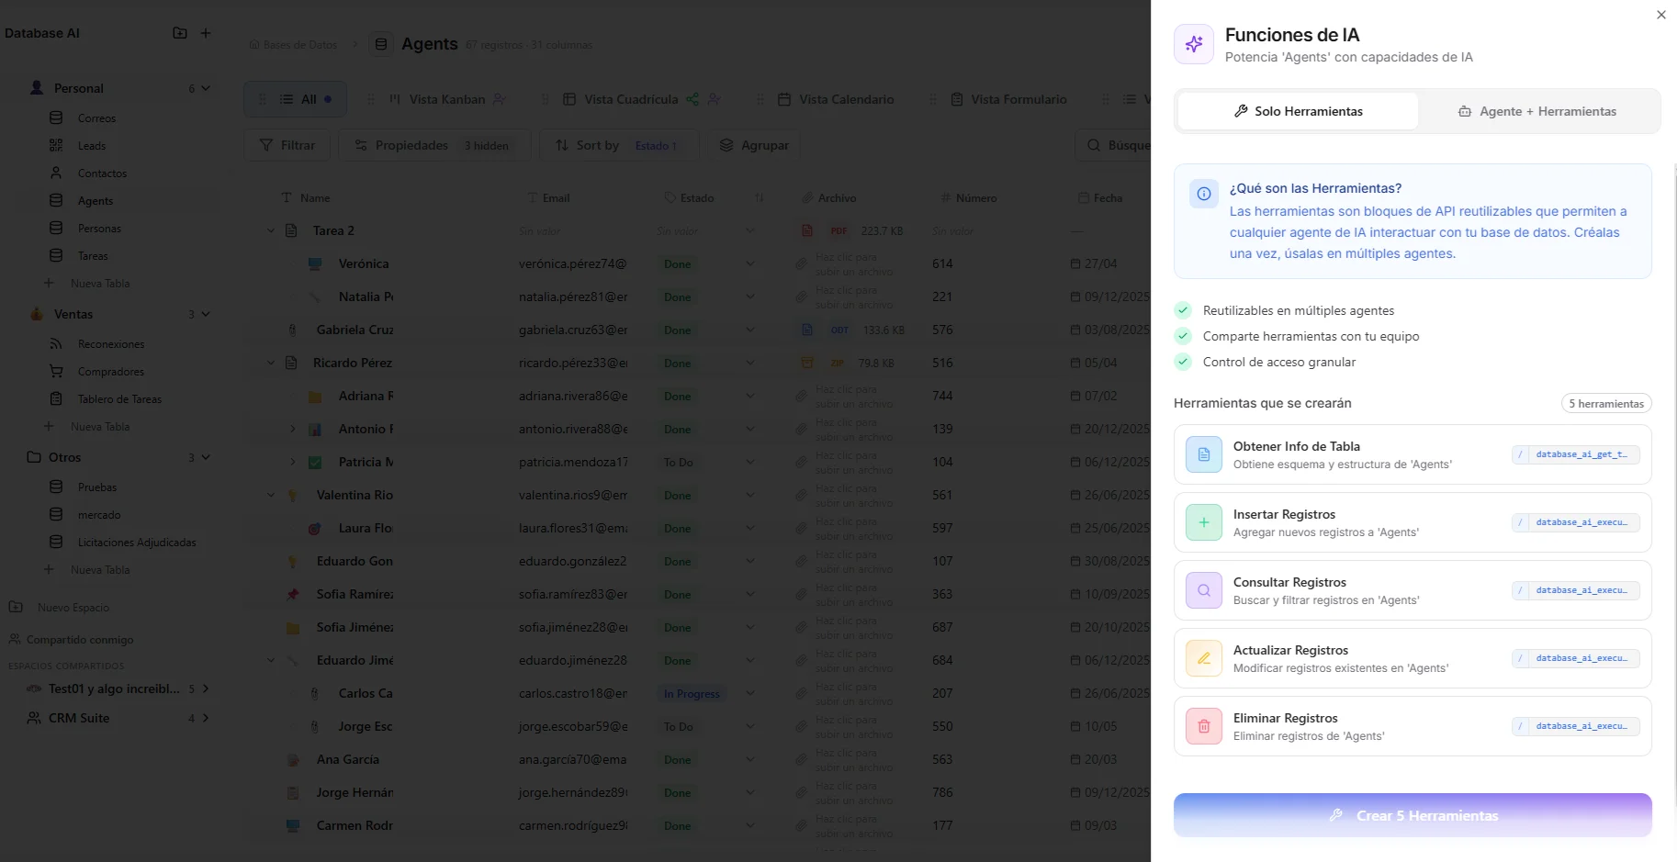Switch to Vista Kanban tab
This screenshot has width=1677, height=862.
pos(446,99)
